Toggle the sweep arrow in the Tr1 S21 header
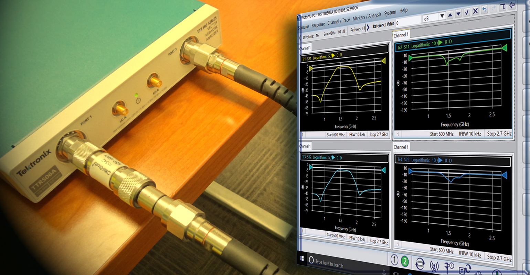 333,56
